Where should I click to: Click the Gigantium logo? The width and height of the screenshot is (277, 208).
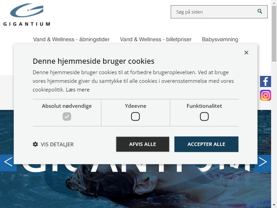click(27, 15)
